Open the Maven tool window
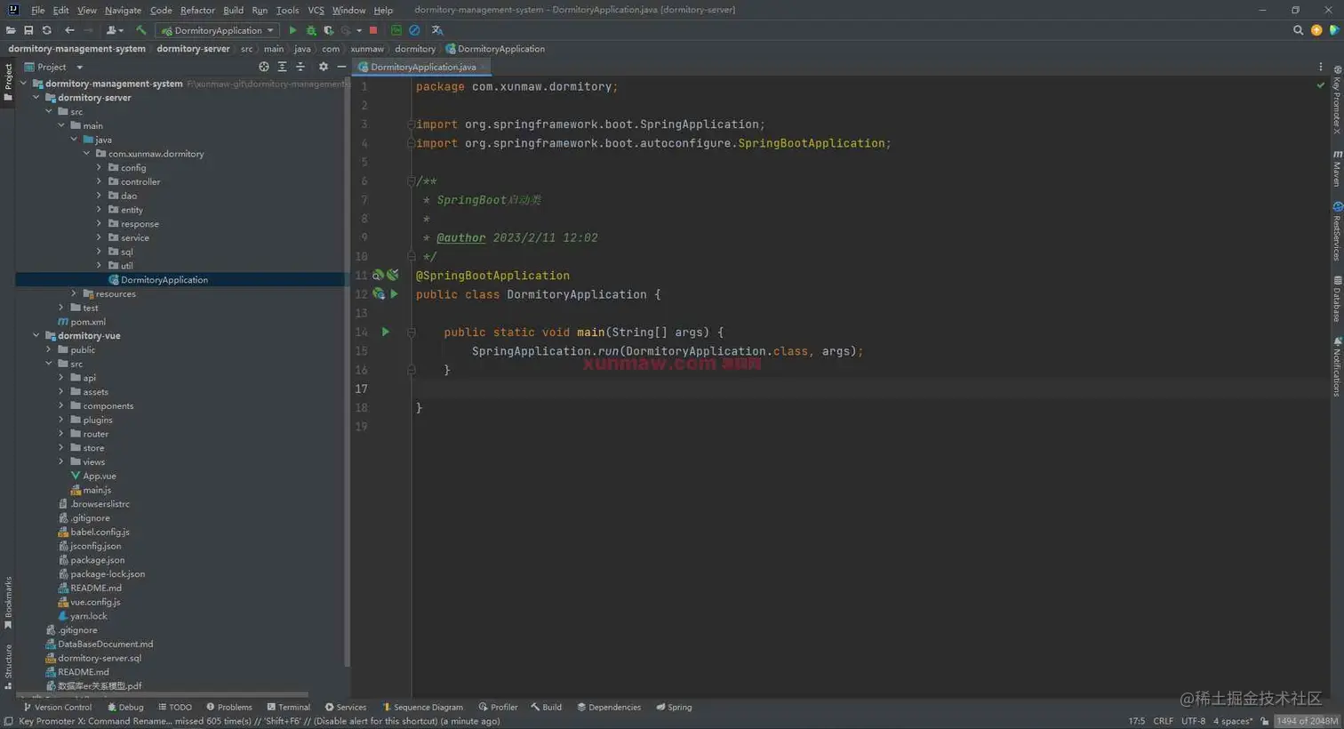Screen dimensions: 1344x729 pos(1337,169)
